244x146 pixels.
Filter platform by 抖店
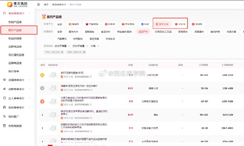point(145,24)
